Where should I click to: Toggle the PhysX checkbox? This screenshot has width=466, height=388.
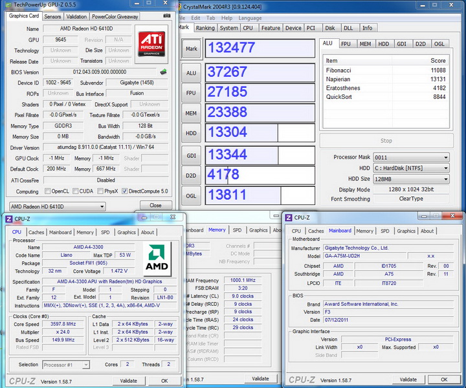[100, 191]
